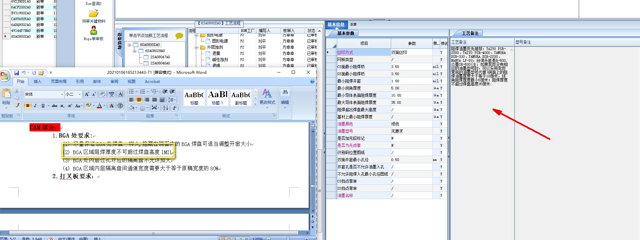
Task: Open Change Case (Aa) dropdown
Action: (x=78, y=106)
